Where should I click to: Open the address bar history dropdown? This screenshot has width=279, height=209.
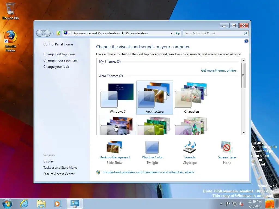(x=171, y=33)
